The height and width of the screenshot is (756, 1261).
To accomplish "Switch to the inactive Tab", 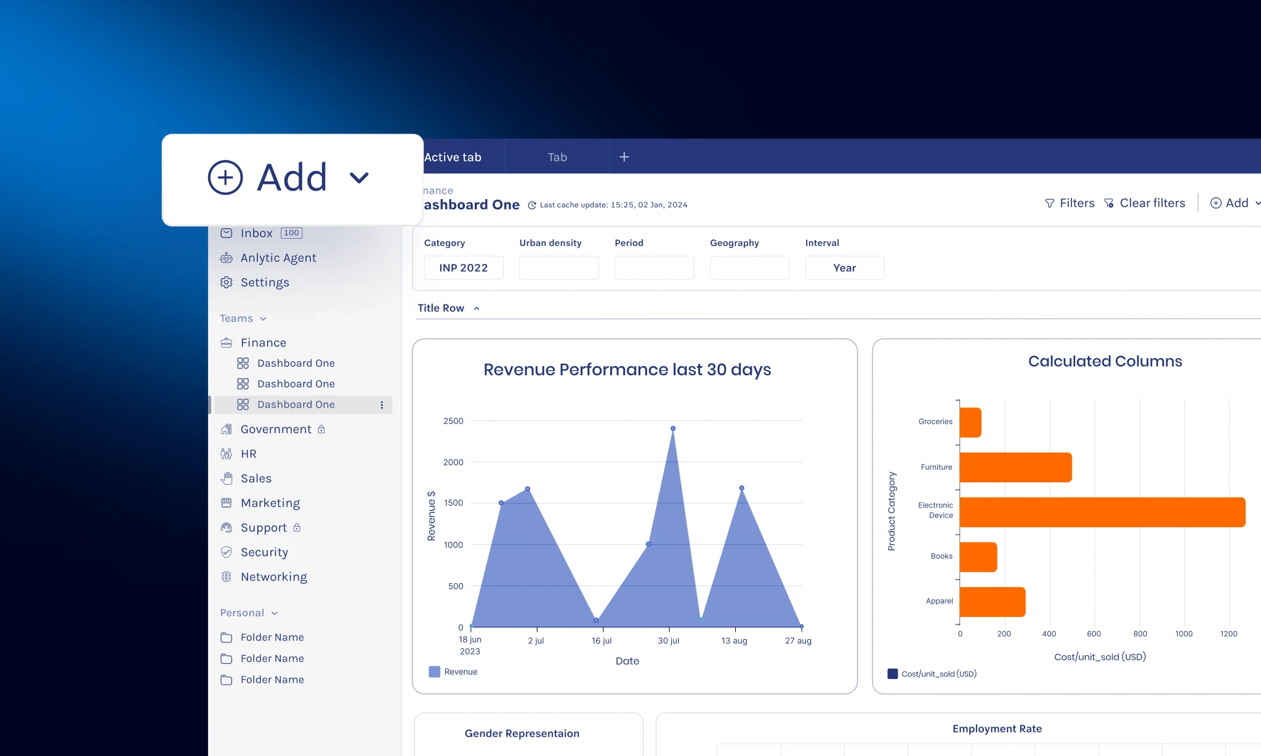I will coord(557,157).
